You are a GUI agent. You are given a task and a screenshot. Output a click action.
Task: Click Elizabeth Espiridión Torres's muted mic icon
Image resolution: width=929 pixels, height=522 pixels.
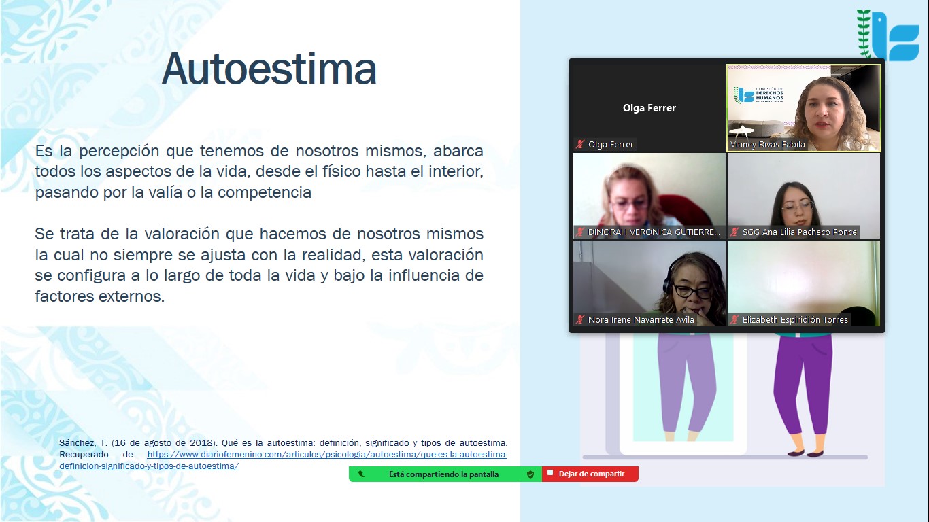[734, 319]
